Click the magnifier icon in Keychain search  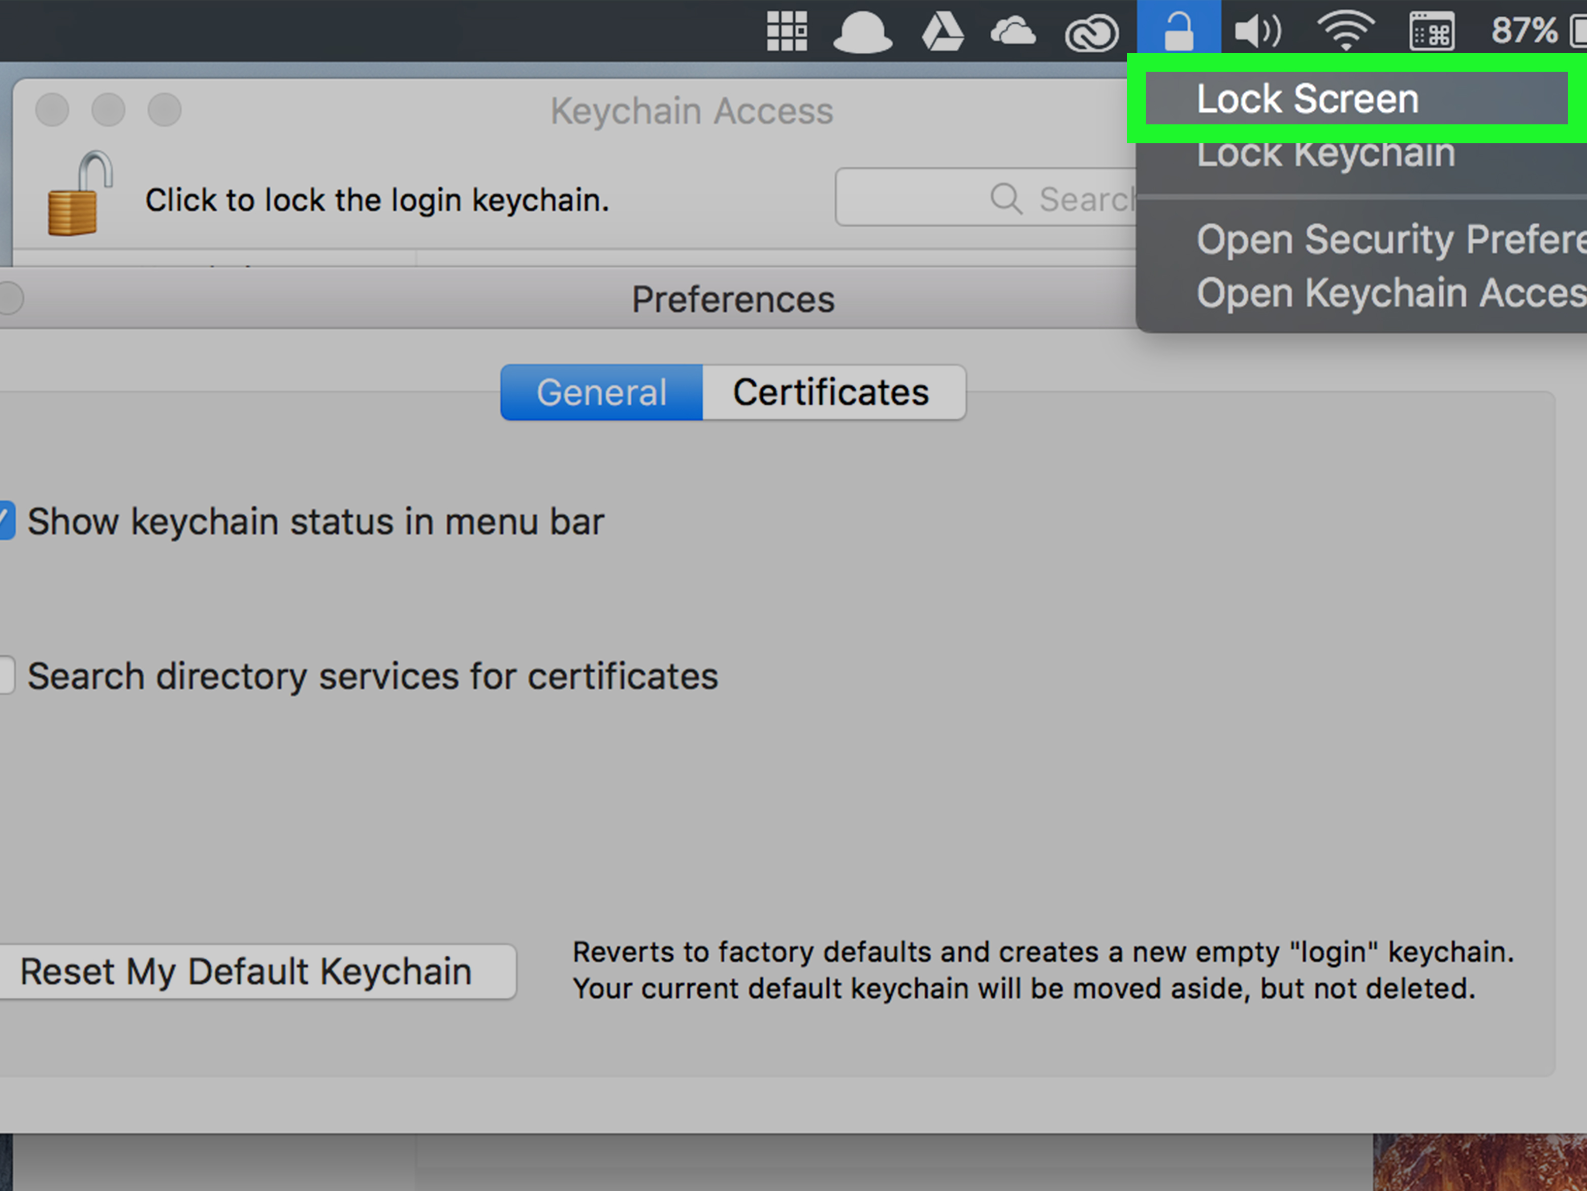1006,198
